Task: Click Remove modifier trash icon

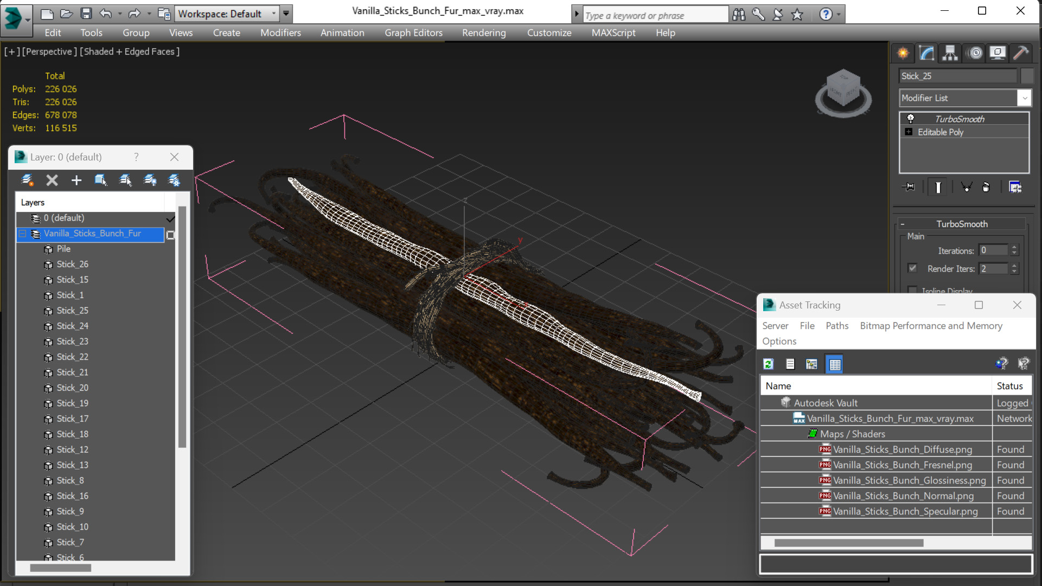Action: point(986,187)
